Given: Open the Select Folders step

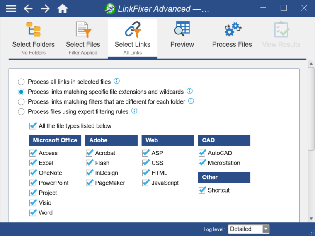Looking at the screenshot, I should point(33,38).
